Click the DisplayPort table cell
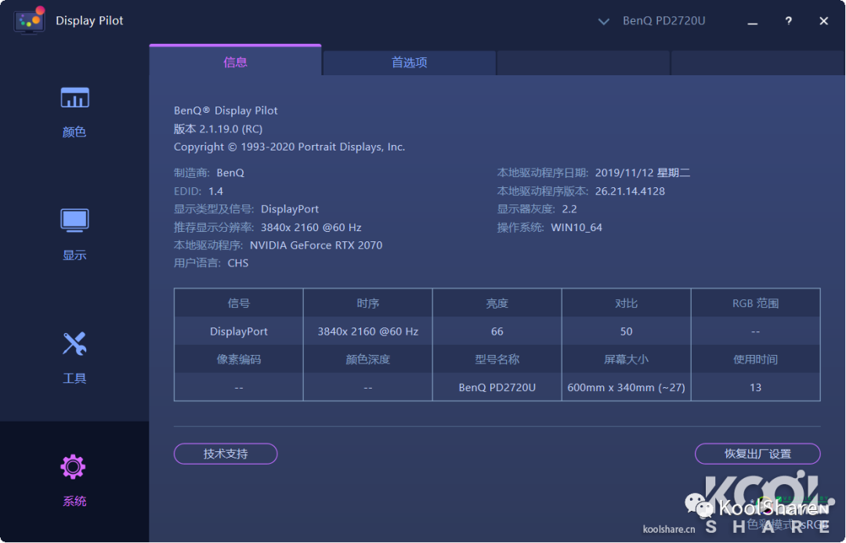This screenshot has height=543, width=846. [238, 331]
